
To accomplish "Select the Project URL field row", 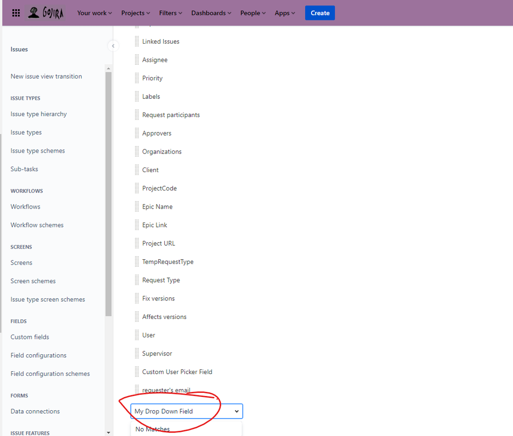I will coord(158,243).
